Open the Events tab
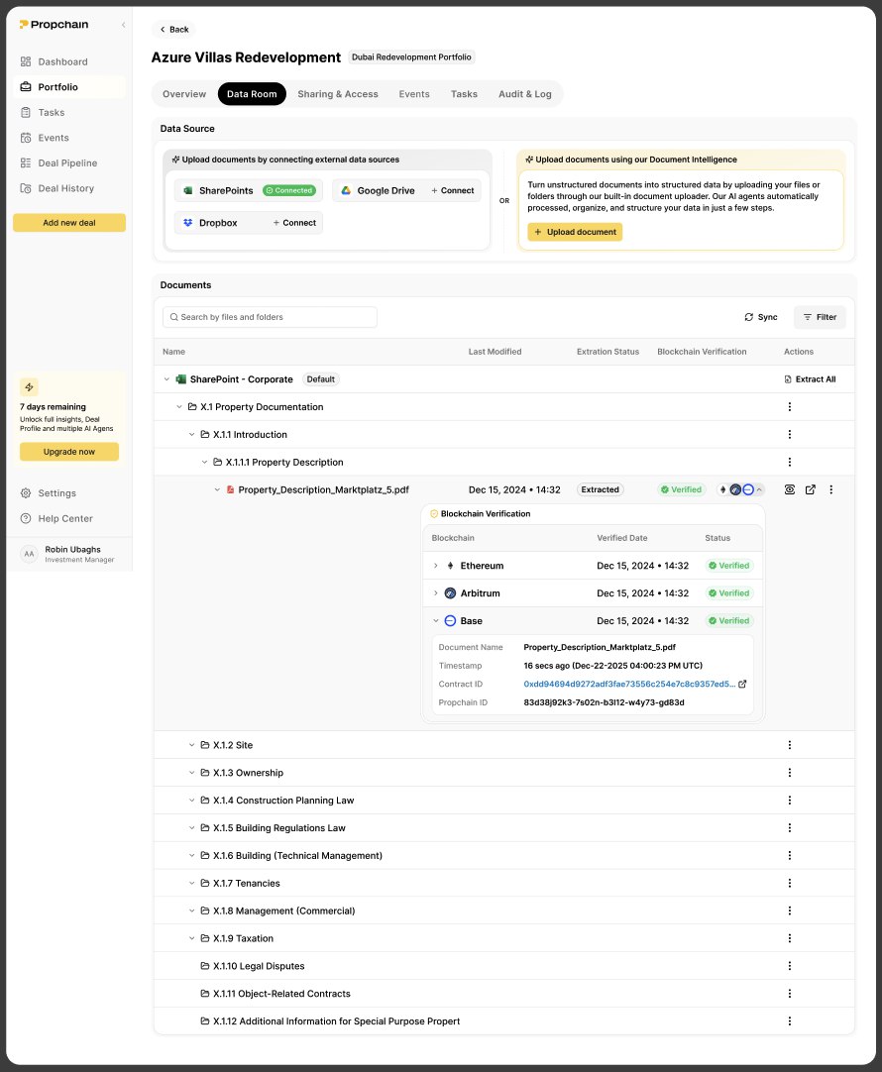Screen dimensions: 882x1072 tap(414, 94)
